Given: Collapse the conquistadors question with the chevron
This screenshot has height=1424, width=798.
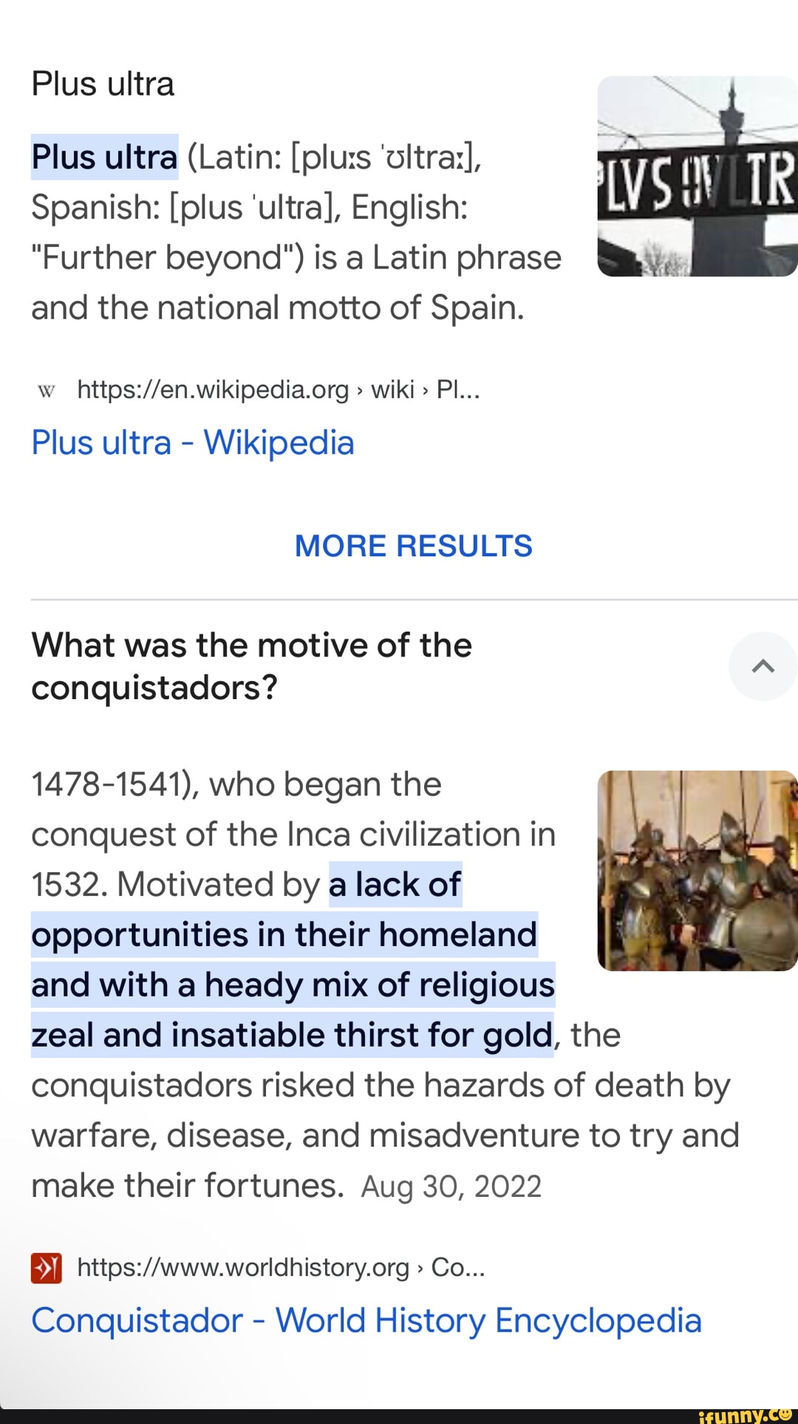Looking at the screenshot, I should 763,666.
